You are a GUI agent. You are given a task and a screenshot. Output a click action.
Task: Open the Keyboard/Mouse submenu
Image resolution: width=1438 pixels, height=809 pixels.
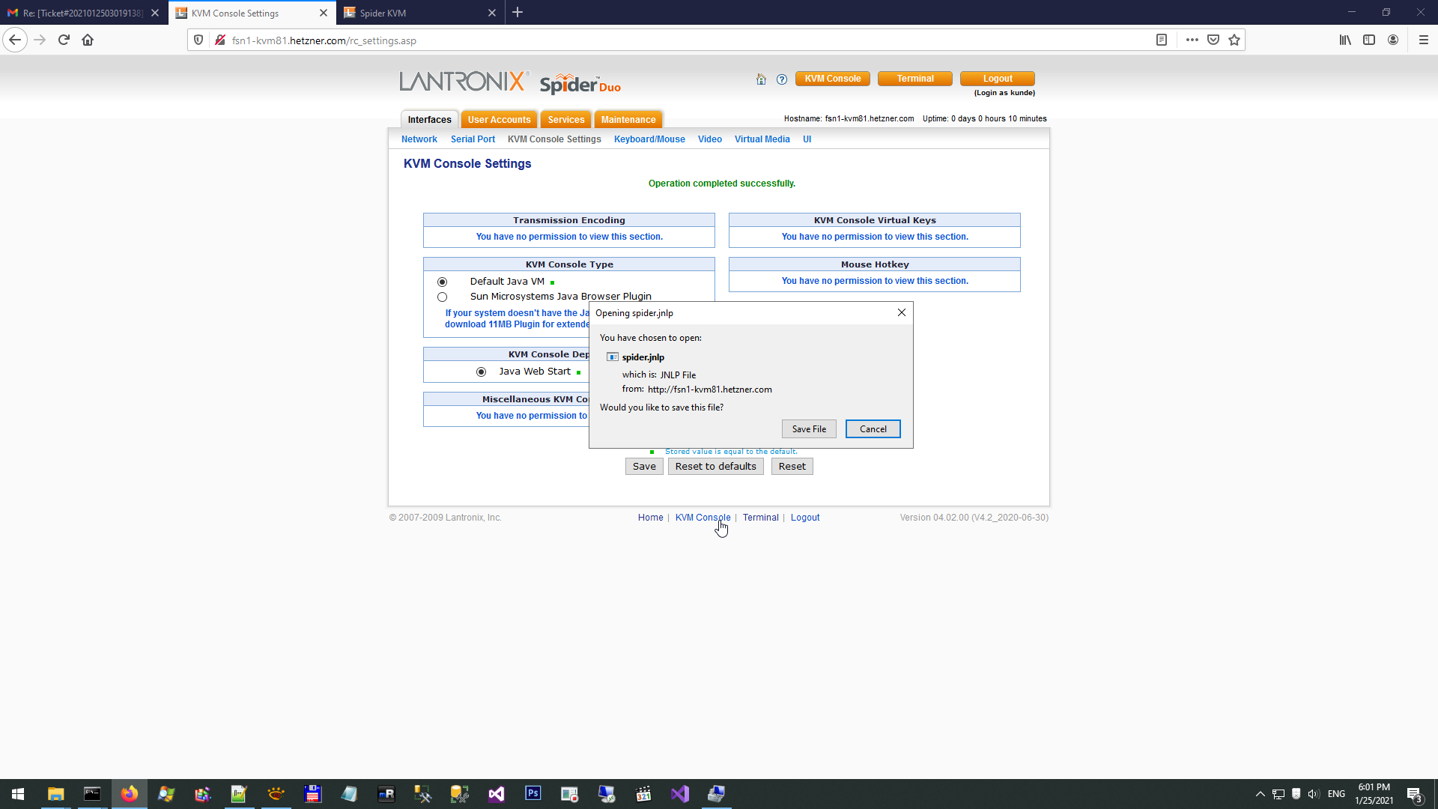coord(649,139)
